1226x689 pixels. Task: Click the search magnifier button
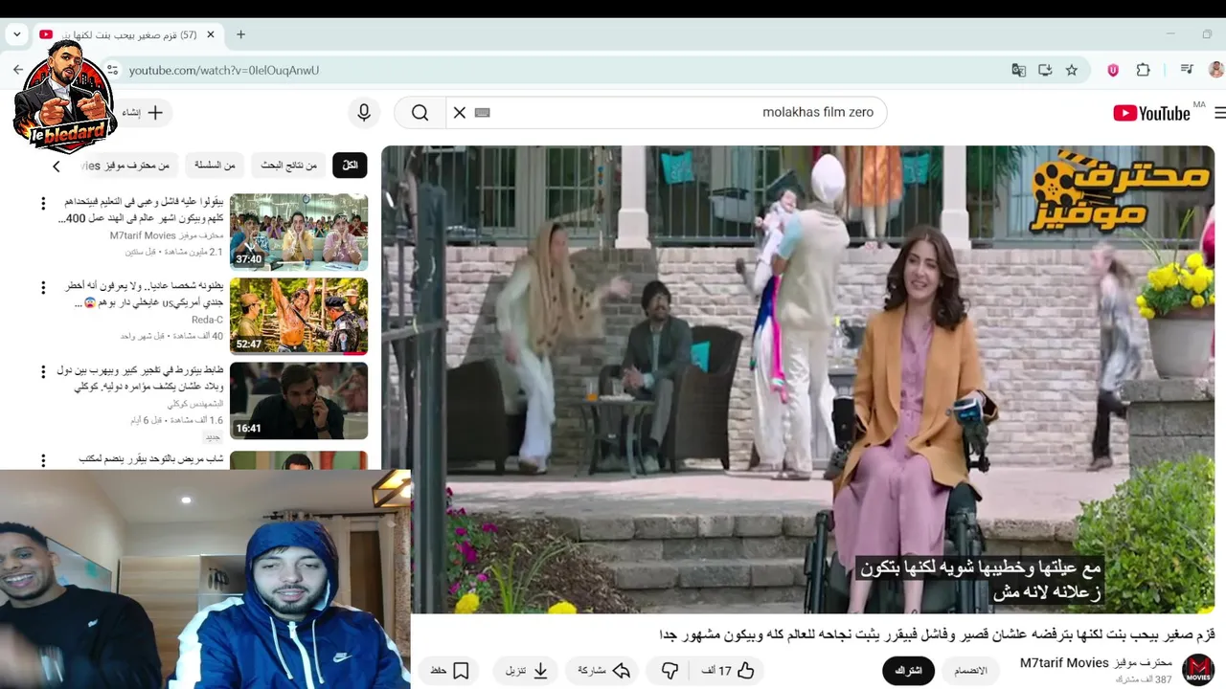coord(420,113)
